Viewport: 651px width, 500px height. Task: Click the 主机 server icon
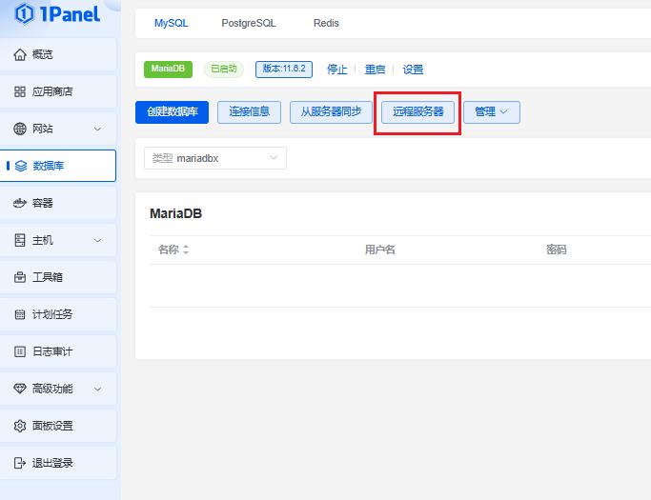coord(20,240)
